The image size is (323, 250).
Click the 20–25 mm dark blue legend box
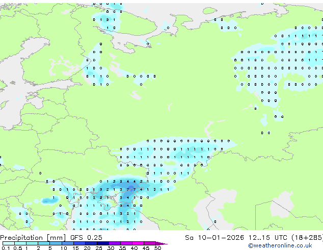coord(91,243)
